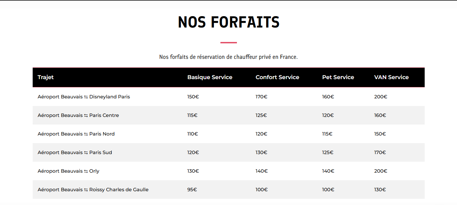This screenshot has width=457, height=205.
Task: Click the 115€ Pet price for Paris Nord
Action: tap(327, 134)
